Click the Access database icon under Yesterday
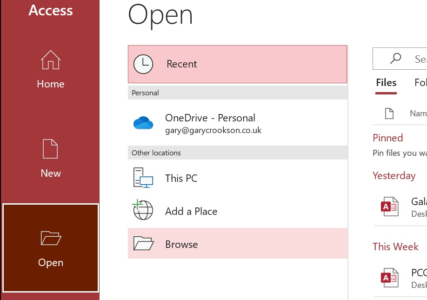 pyautogui.click(x=391, y=207)
